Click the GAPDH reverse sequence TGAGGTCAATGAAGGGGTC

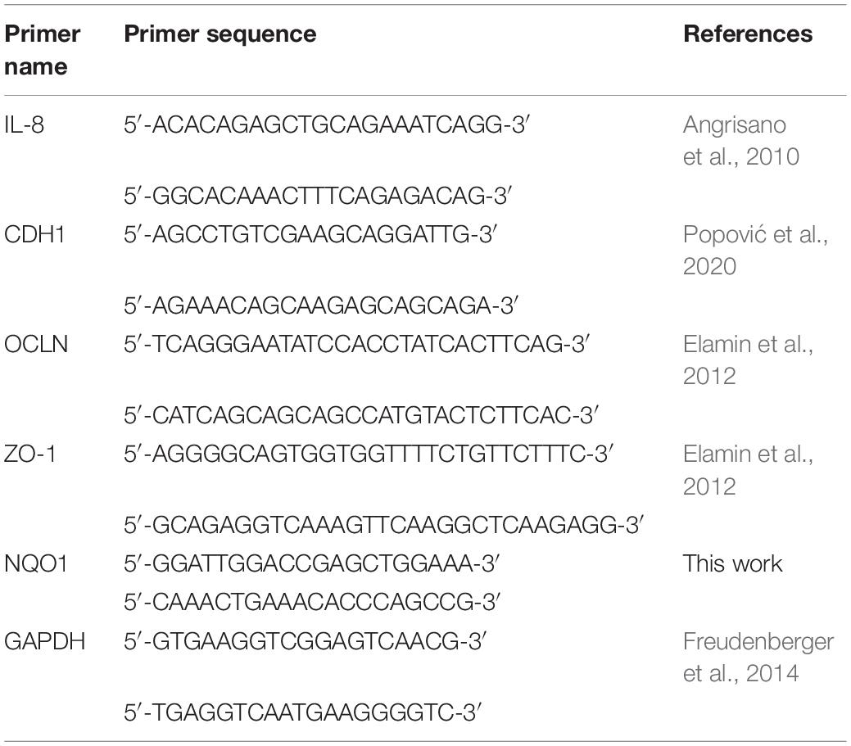pos(303,712)
